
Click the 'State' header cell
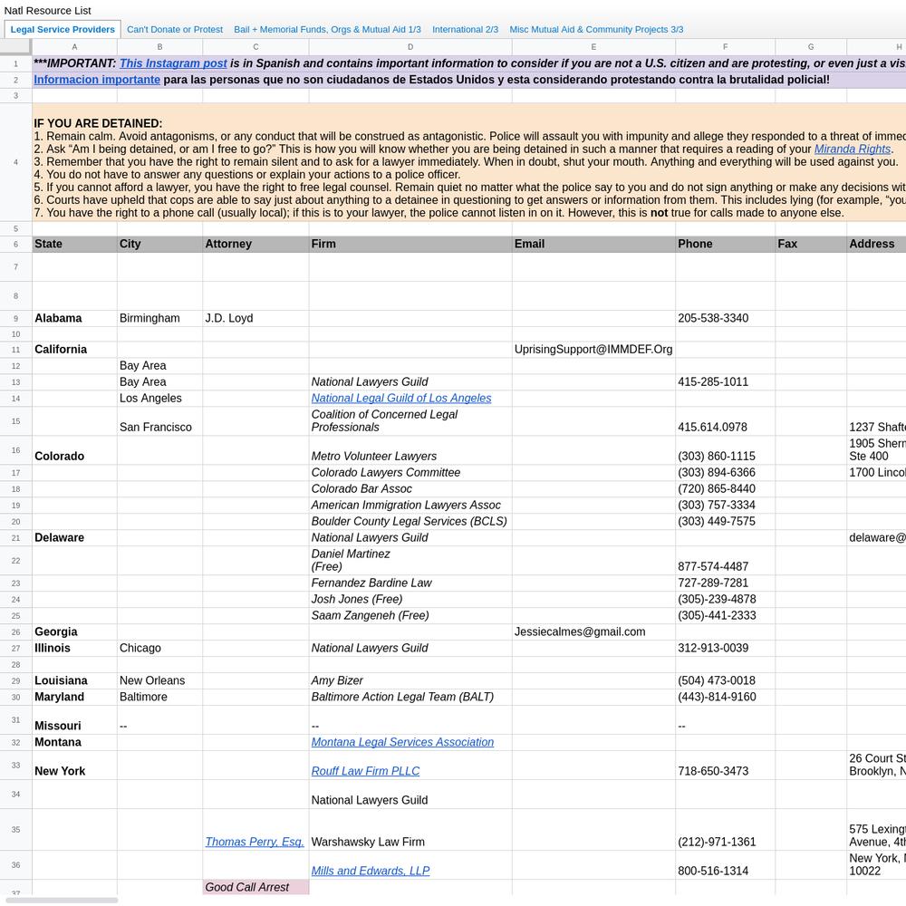coord(74,244)
